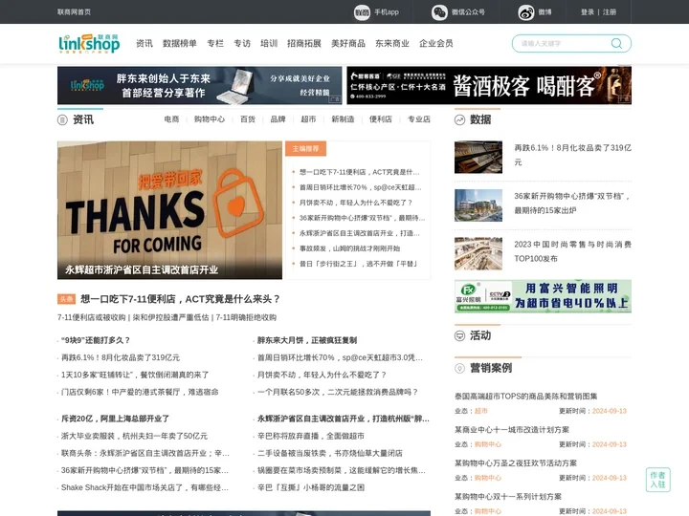Open article Shake Shack开始在中国市场关店了

[x=145, y=488]
